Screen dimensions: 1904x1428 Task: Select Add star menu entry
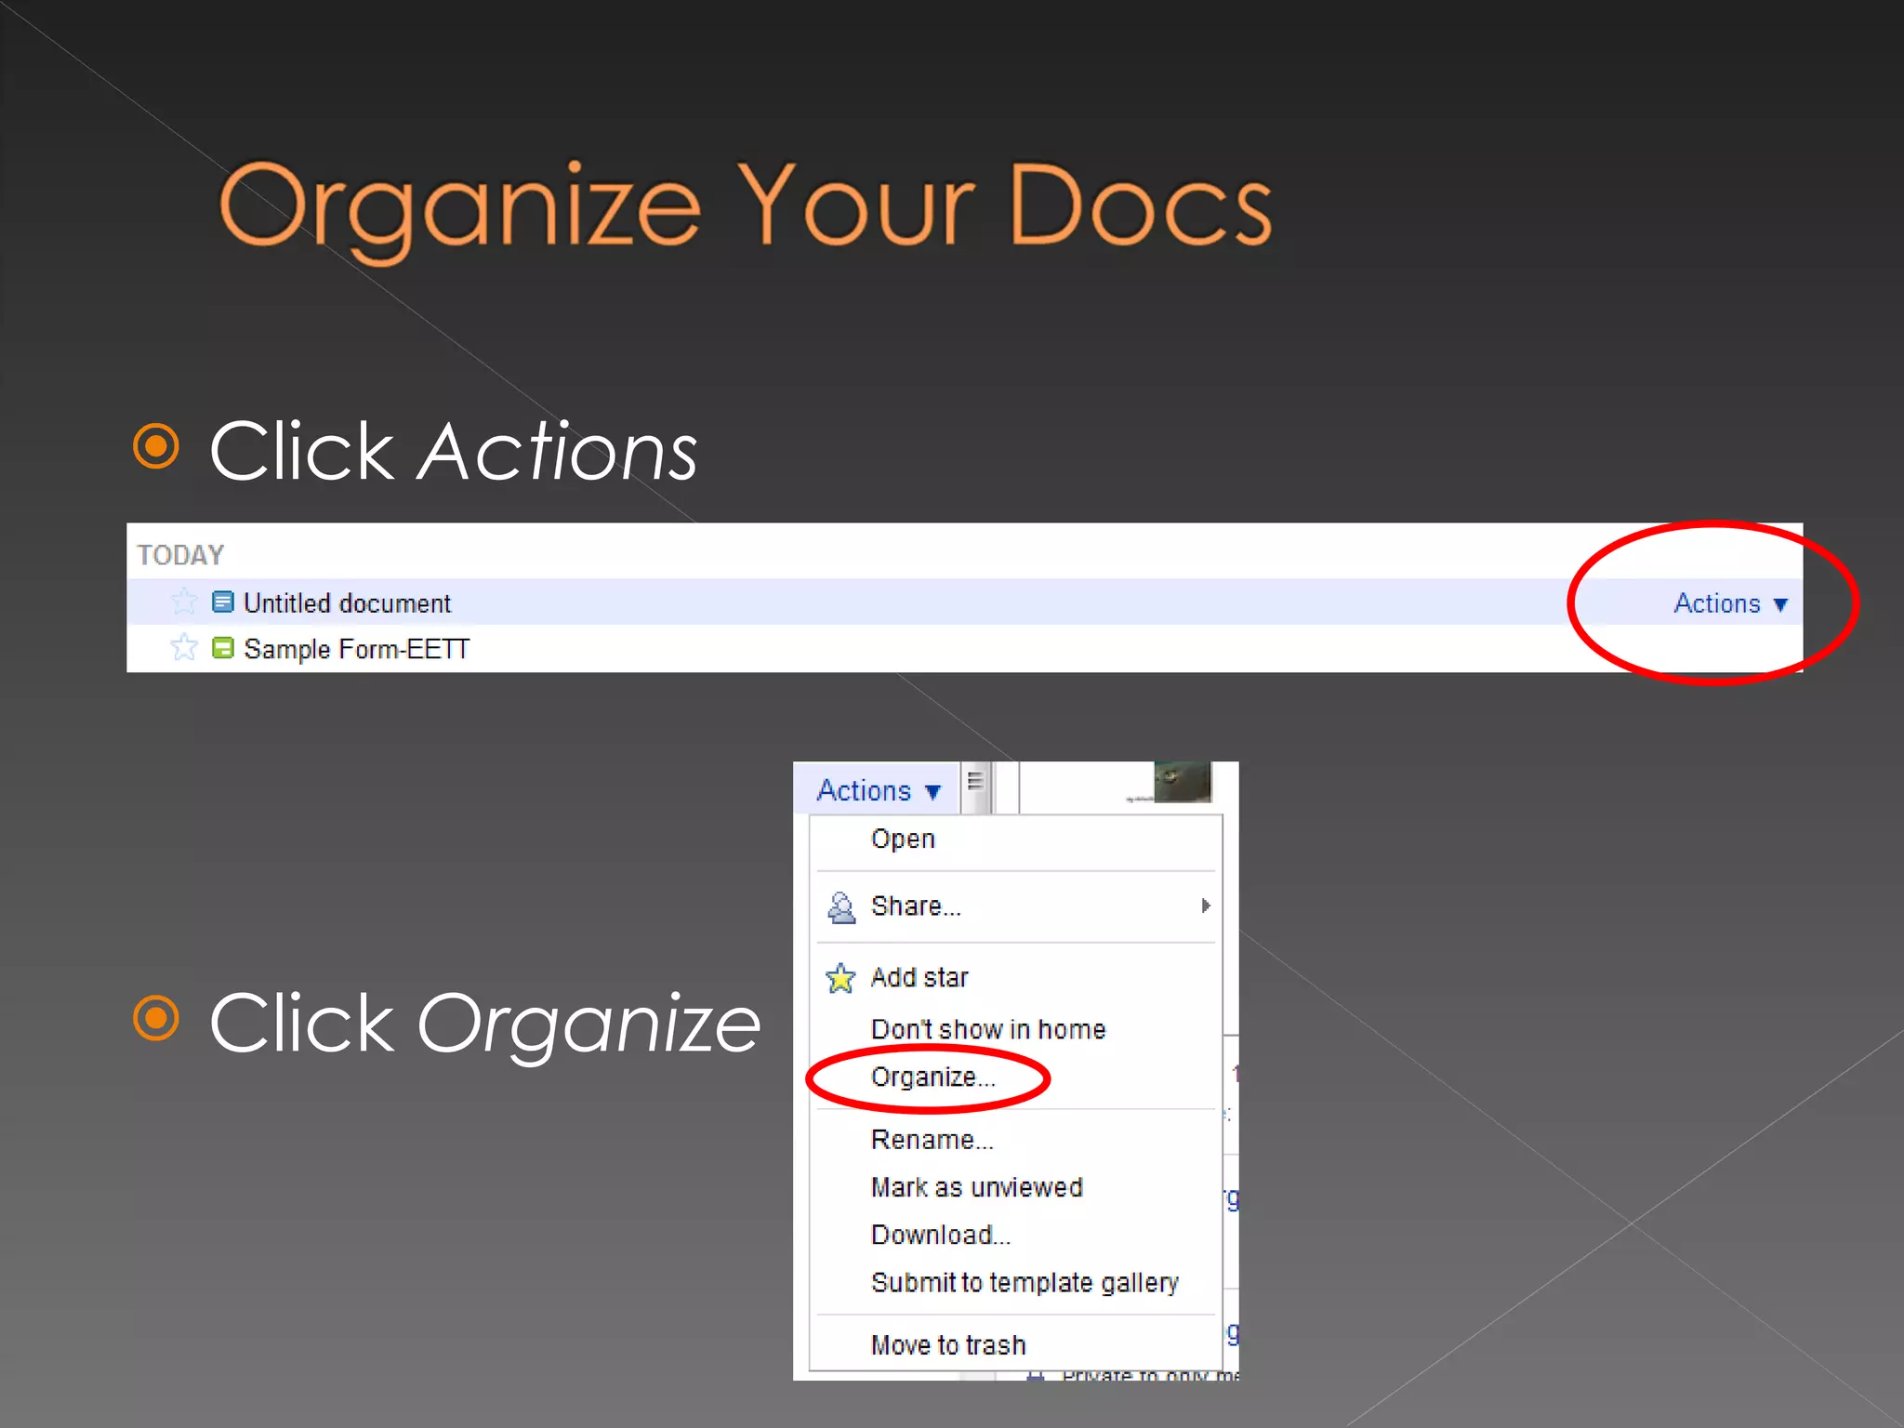coord(919,978)
